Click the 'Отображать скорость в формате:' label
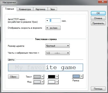Screen dimensions: 108x93 pyautogui.click(x=25, y=28)
